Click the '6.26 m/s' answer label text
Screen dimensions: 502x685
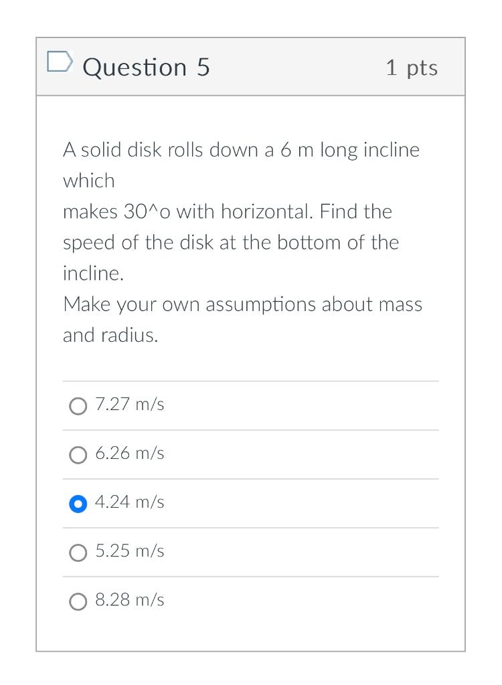pyautogui.click(x=130, y=454)
